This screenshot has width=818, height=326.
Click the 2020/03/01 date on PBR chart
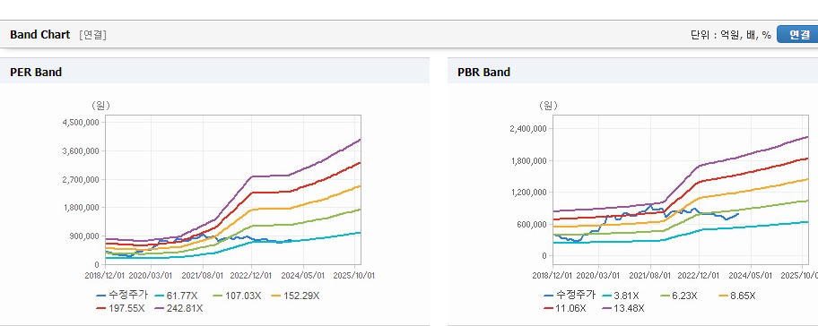coord(598,274)
